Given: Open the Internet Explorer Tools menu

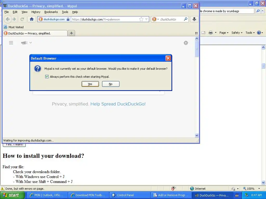Looking at the screenshot, I should [250, 33].
